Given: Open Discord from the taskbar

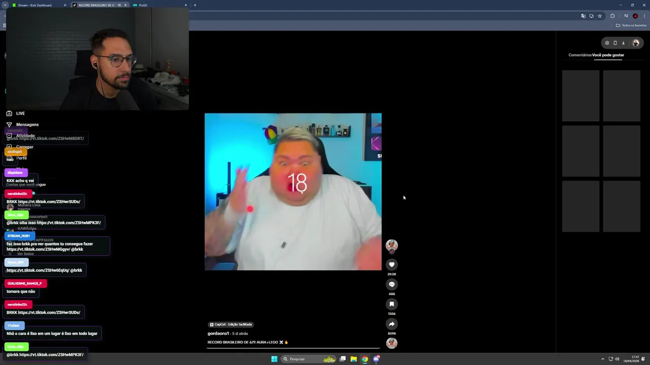Looking at the screenshot, I should click(376, 359).
